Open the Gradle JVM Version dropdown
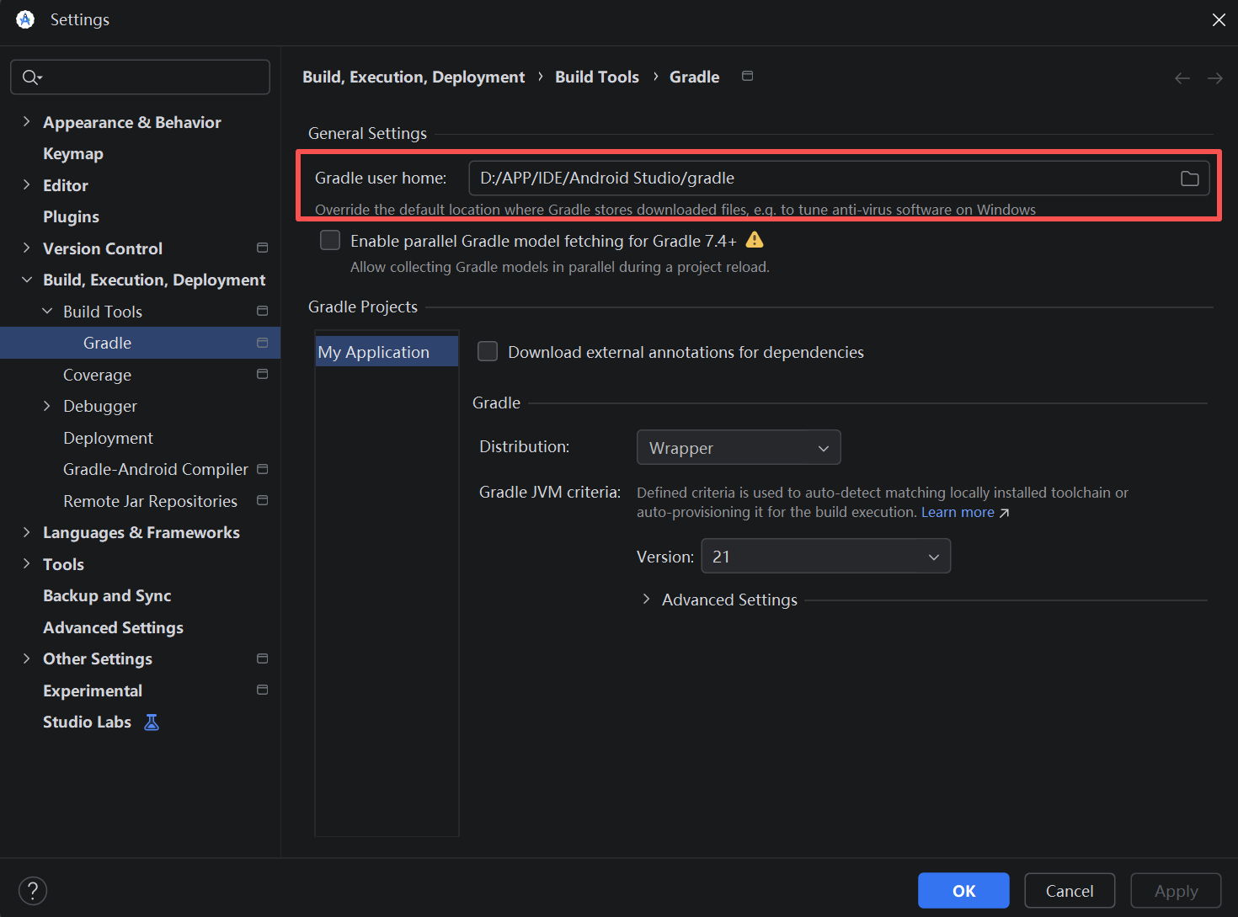Image resolution: width=1238 pixels, height=917 pixels. (x=825, y=556)
